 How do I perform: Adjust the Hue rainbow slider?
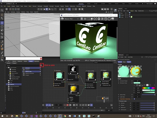tap(149, 88)
